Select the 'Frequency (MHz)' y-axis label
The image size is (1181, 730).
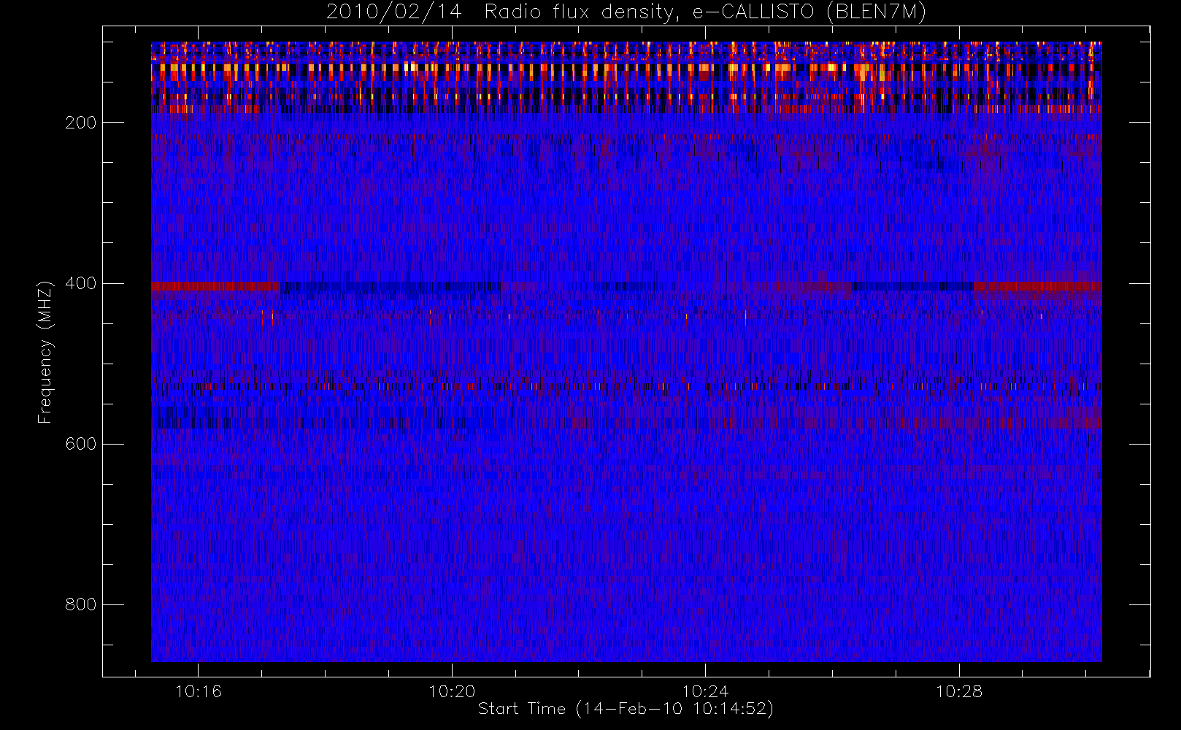[45, 352]
